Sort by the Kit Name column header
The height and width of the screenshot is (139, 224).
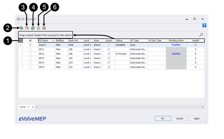point(47,41)
